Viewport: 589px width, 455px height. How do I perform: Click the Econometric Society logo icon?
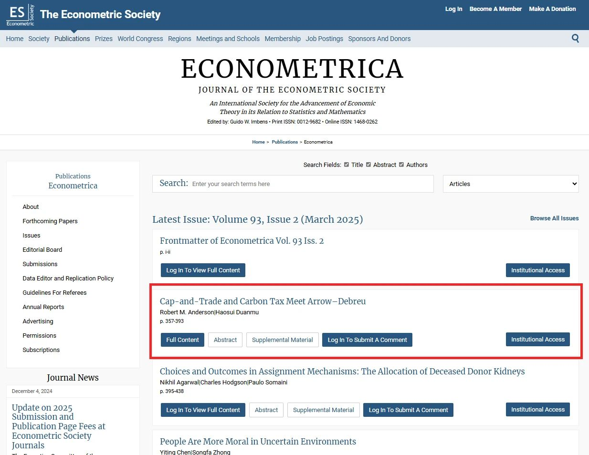pyautogui.click(x=21, y=15)
